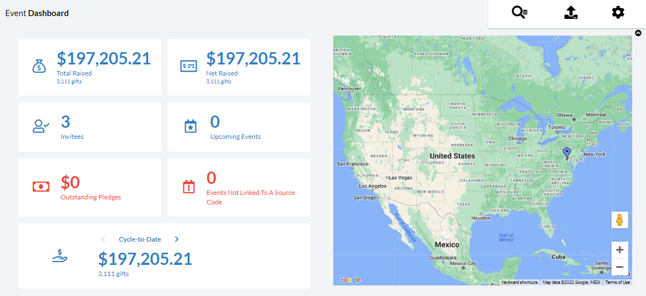Open the settings gear icon
646x296 pixels.
click(x=618, y=13)
